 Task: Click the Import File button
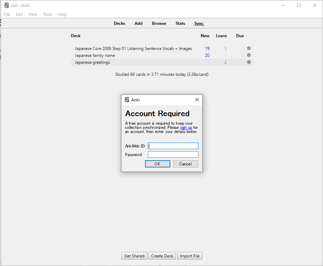(x=190, y=256)
